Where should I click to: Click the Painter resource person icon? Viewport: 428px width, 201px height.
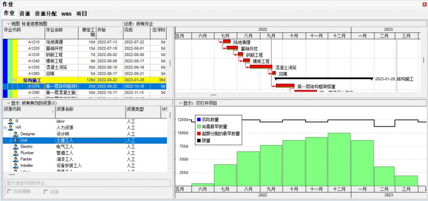point(15,159)
